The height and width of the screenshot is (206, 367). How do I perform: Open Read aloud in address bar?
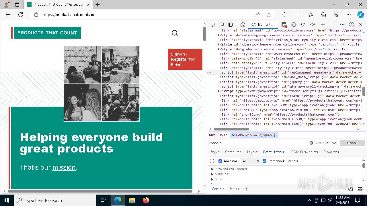257,15
